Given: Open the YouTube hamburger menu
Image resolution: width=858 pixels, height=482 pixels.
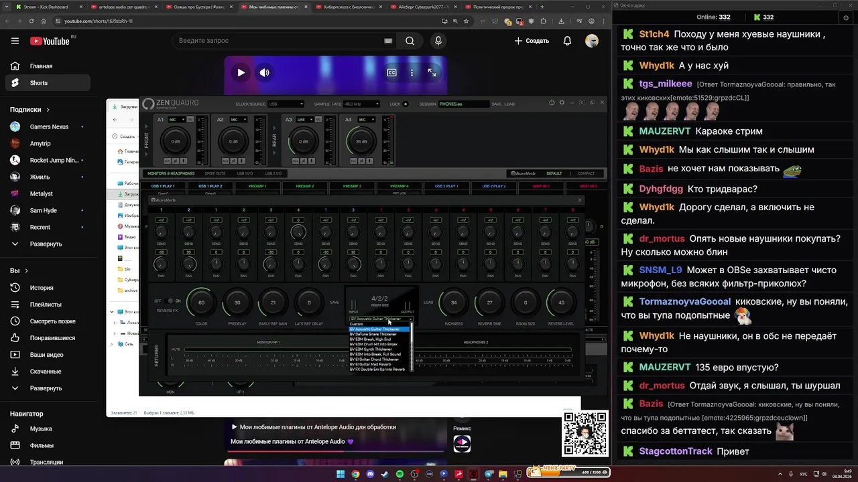Looking at the screenshot, I should pos(15,41).
